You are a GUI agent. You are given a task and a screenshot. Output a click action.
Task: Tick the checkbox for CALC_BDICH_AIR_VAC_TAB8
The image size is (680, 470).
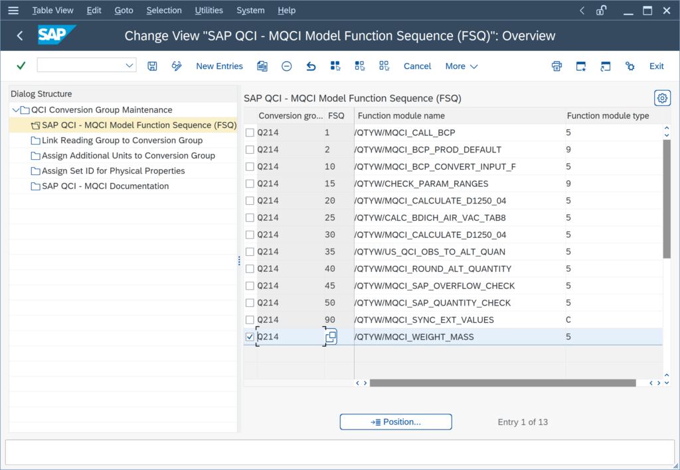coord(250,217)
